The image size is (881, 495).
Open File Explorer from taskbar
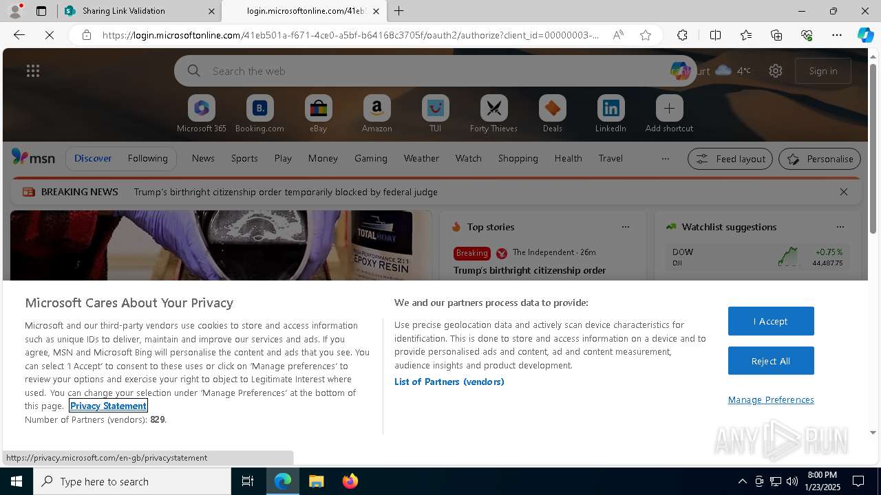click(x=316, y=481)
